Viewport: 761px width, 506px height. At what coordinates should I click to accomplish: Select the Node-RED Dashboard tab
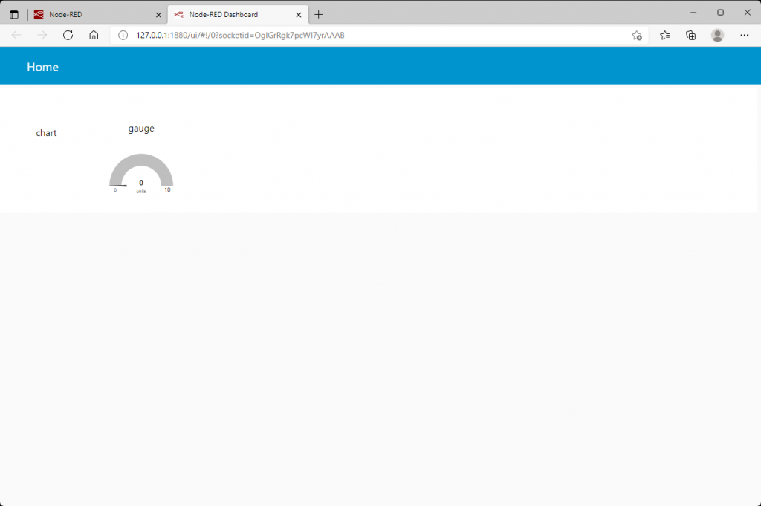pyautogui.click(x=238, y=15)
